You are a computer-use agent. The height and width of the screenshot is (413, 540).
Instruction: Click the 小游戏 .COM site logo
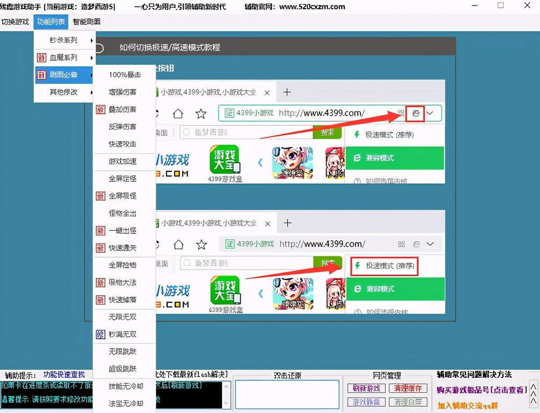(x=173, y=163)
